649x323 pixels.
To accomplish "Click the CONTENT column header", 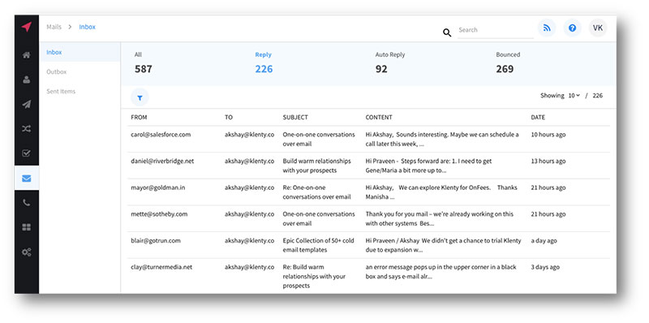I will tap(379, 118).
